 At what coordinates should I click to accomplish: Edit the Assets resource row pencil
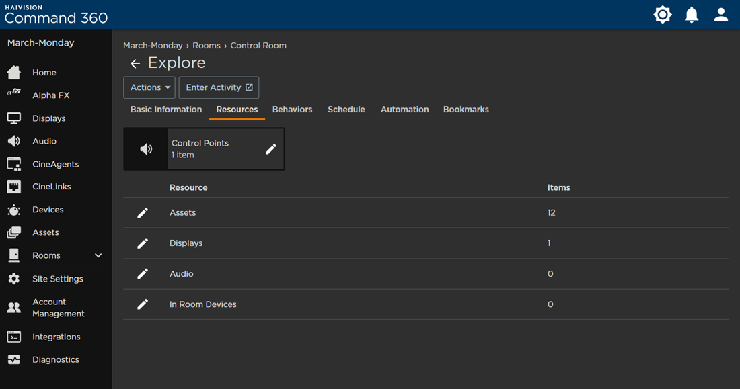[143, 213]
